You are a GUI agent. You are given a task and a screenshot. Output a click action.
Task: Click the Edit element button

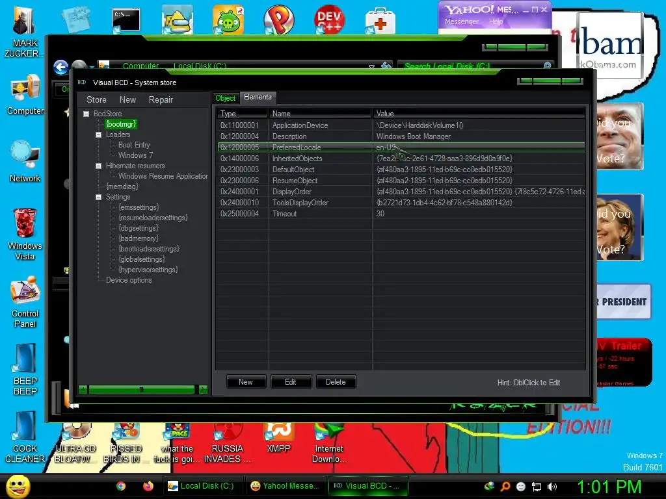291,382
